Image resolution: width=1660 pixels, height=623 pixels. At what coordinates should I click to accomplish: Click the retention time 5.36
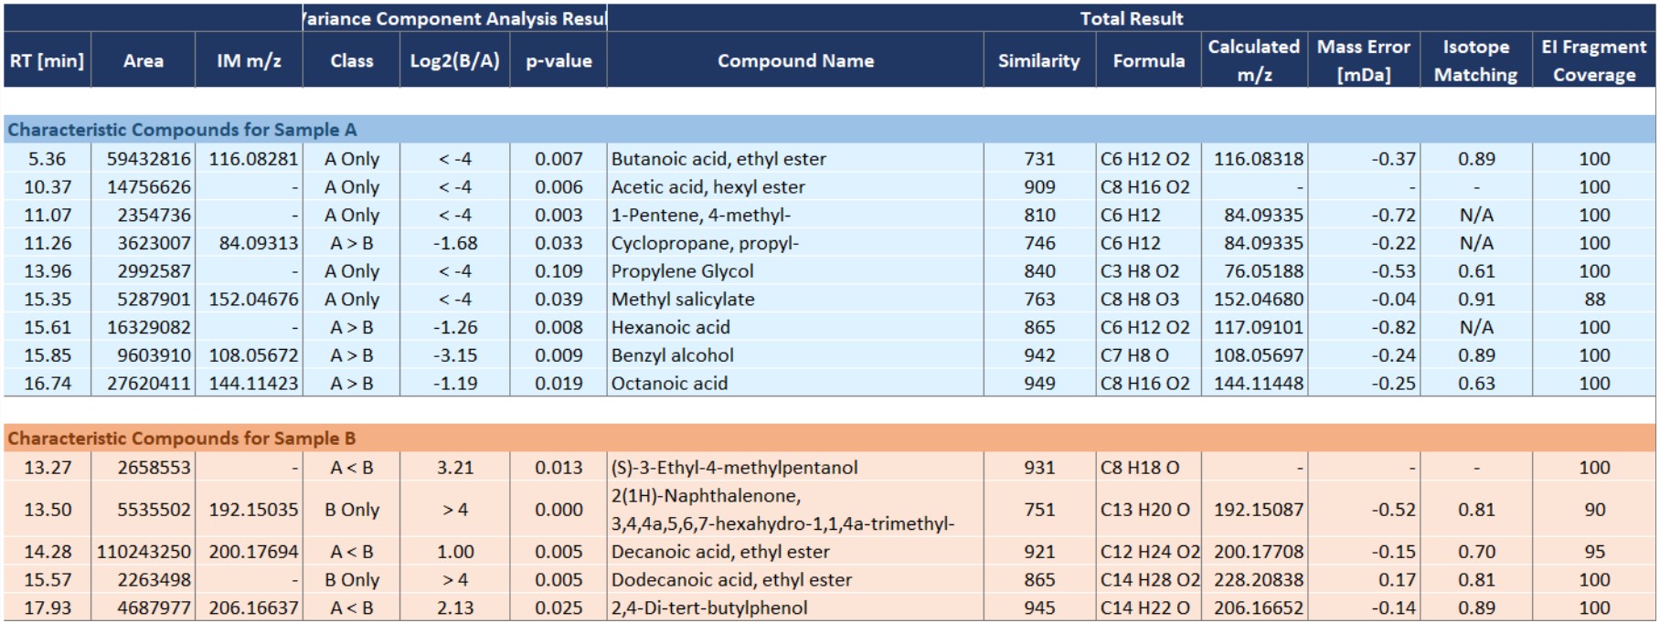48,159
